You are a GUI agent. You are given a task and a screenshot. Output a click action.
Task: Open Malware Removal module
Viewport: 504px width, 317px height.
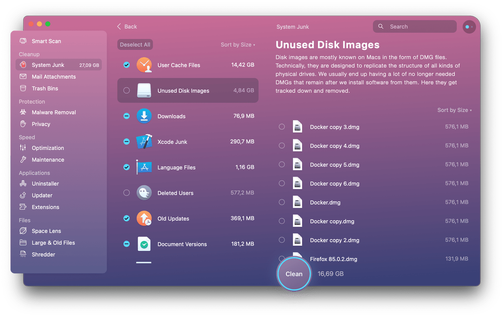pyautogui.click(x=59, y=112)
